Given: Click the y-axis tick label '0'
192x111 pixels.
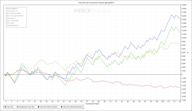Looking at the screenshot, I should [182, 75].
